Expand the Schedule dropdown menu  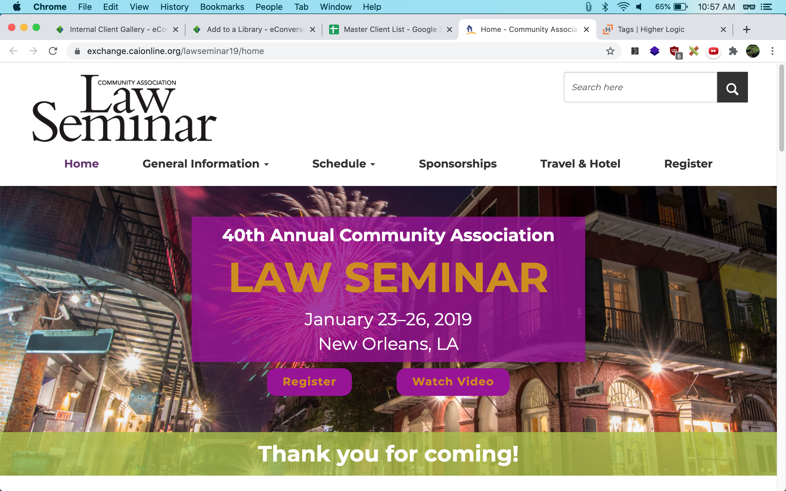click(x=343, y=164)
